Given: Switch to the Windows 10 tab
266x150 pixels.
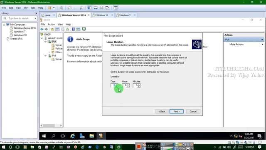Looking at the screenshot, I should click(x=102, y=15).
